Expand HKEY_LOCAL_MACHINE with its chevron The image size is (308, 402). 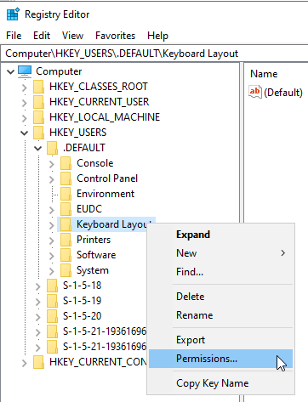[25, 118]
